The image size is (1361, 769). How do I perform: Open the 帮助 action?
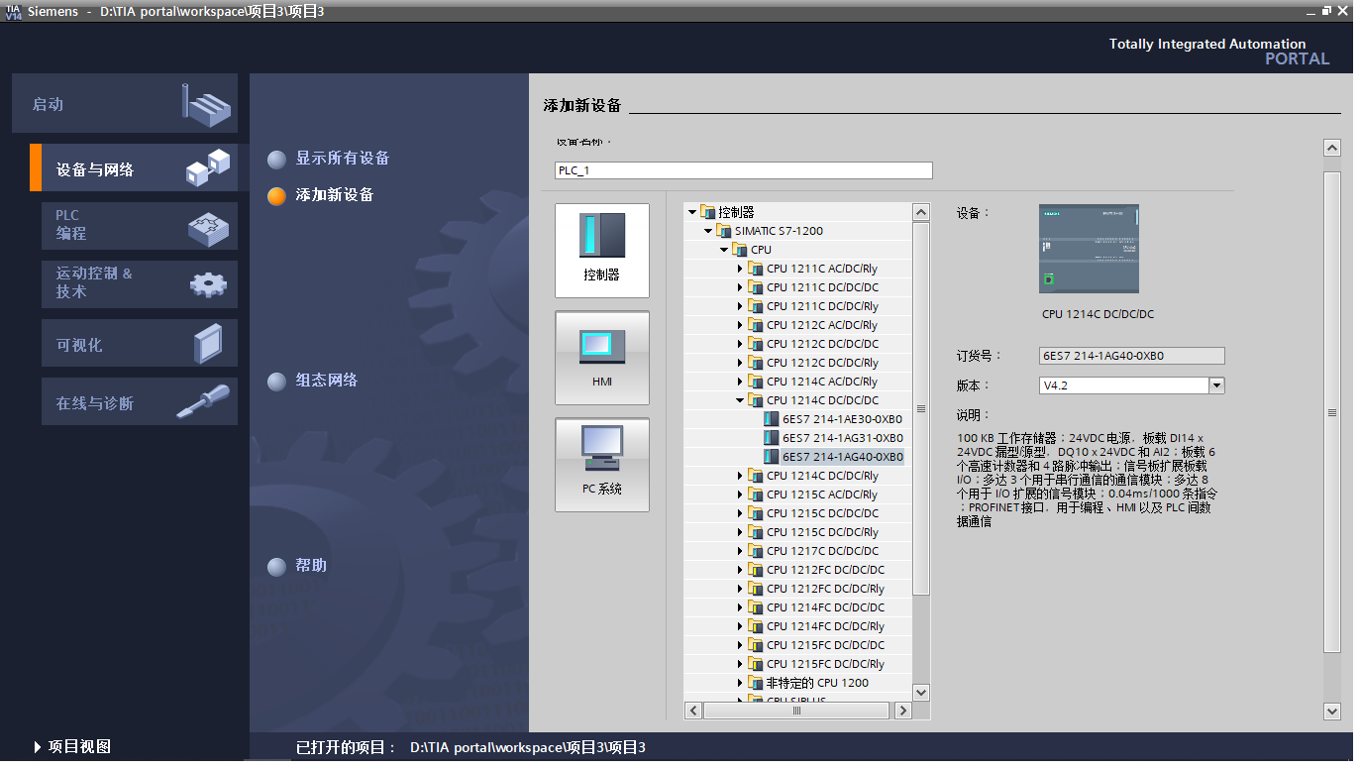tap(311, 566)
